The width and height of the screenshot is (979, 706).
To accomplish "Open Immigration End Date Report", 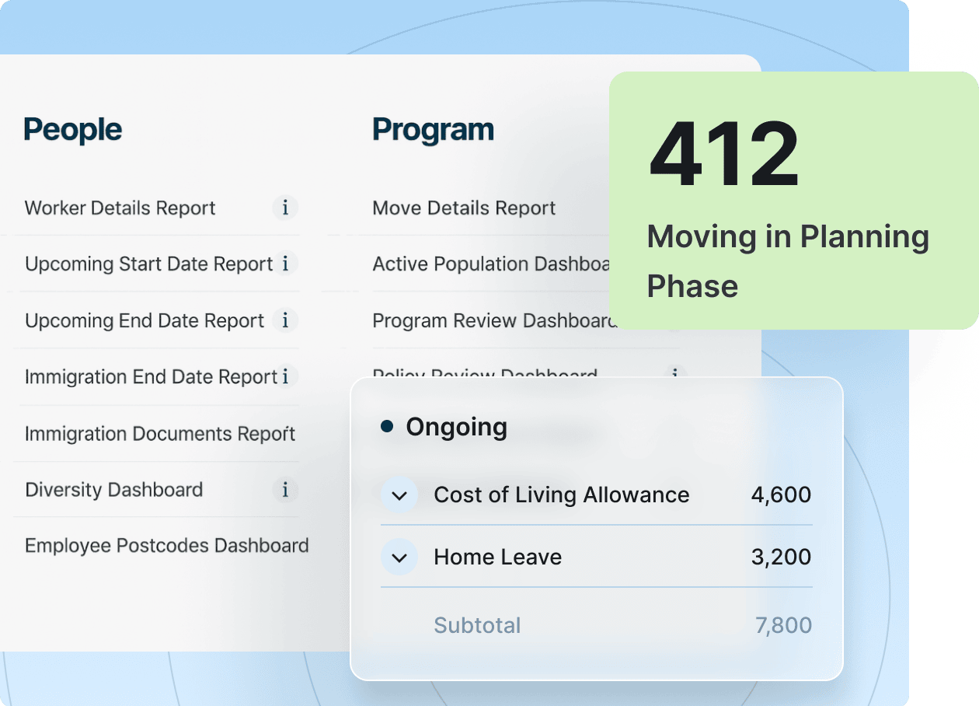I will 151,377.
